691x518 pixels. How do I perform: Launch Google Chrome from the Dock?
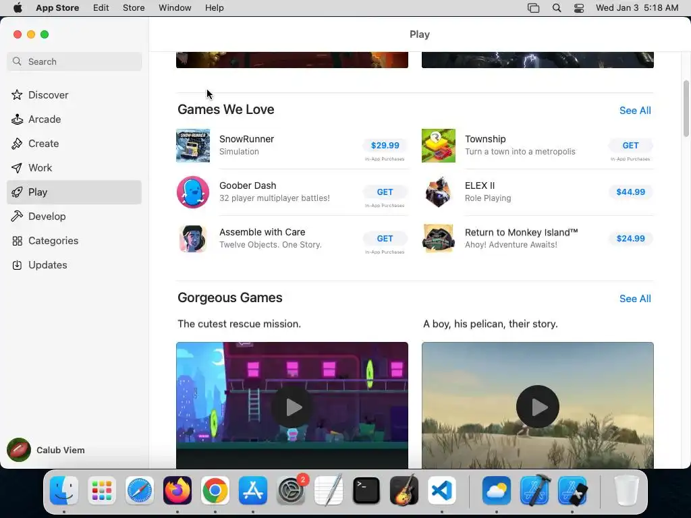click(215, 490)
